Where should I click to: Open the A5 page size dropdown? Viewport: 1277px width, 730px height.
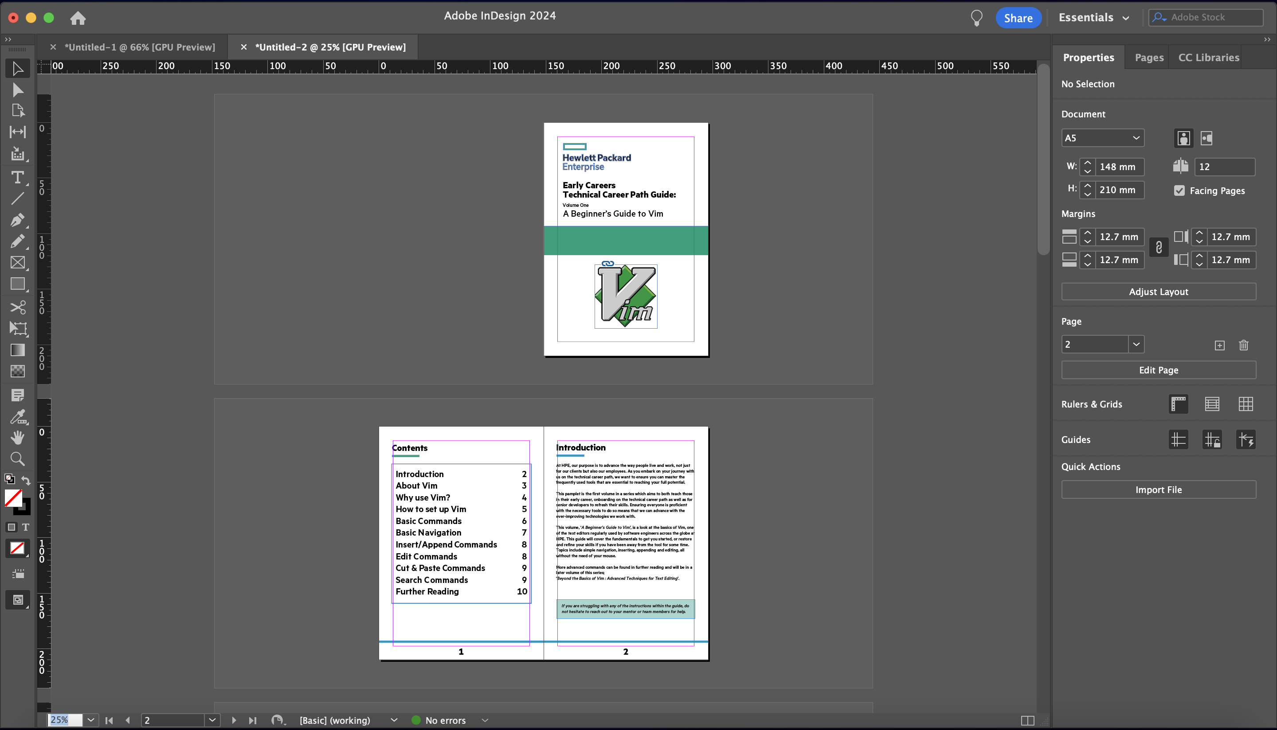click(1102, 138)
